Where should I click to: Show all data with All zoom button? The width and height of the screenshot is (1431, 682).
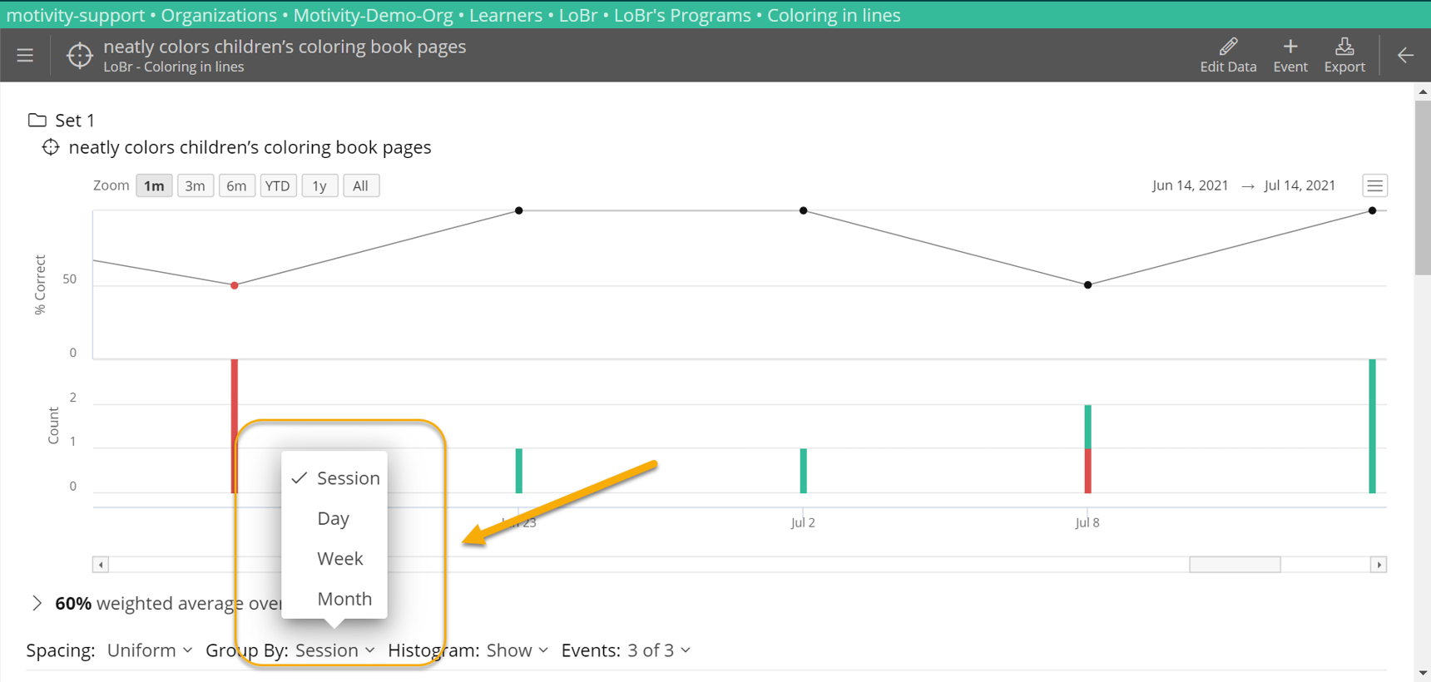(x=360, y=185)
